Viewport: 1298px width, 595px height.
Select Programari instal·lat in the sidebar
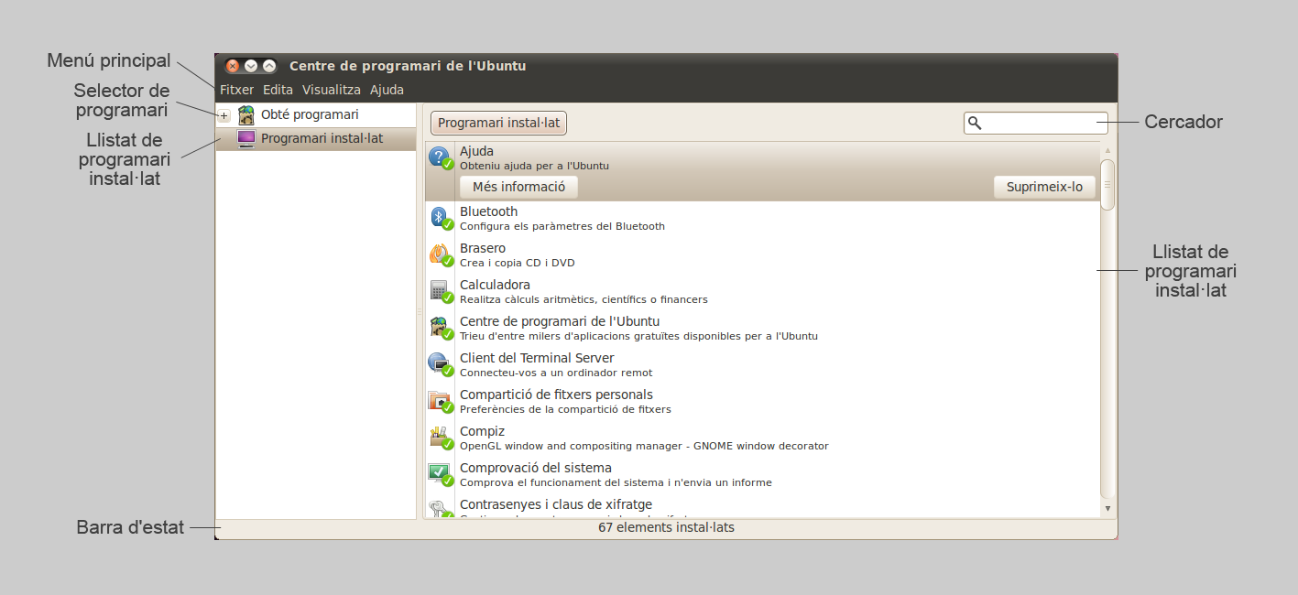click(x=322, y=139)
